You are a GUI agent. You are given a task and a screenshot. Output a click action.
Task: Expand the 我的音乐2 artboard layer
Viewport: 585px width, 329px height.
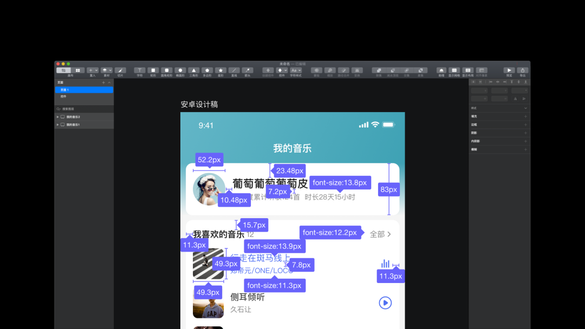point(57,117)
